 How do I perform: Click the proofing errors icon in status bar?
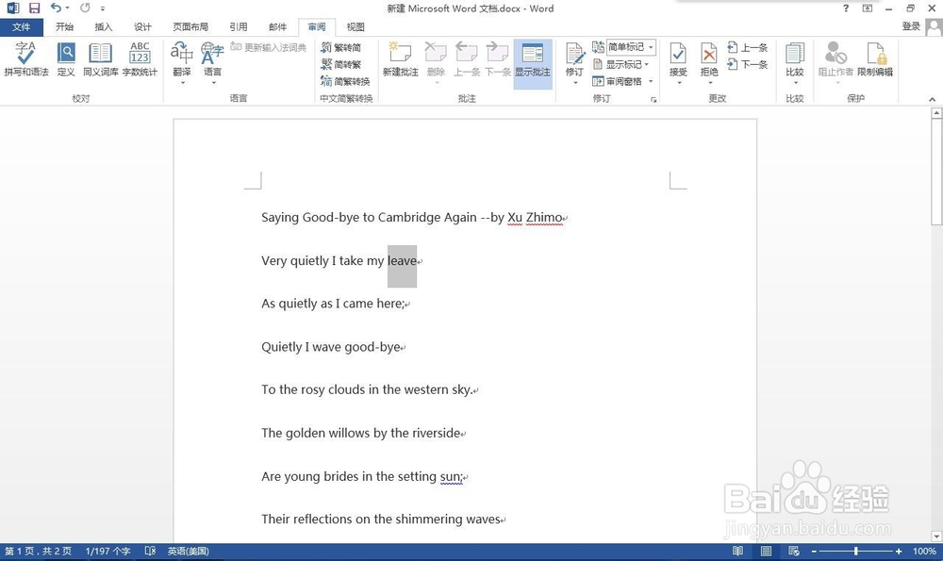(150, 551)
